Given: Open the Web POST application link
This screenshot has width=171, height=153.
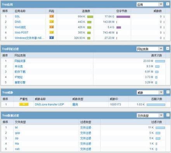Looking at the screenshot, I should [x=21, y=32].
